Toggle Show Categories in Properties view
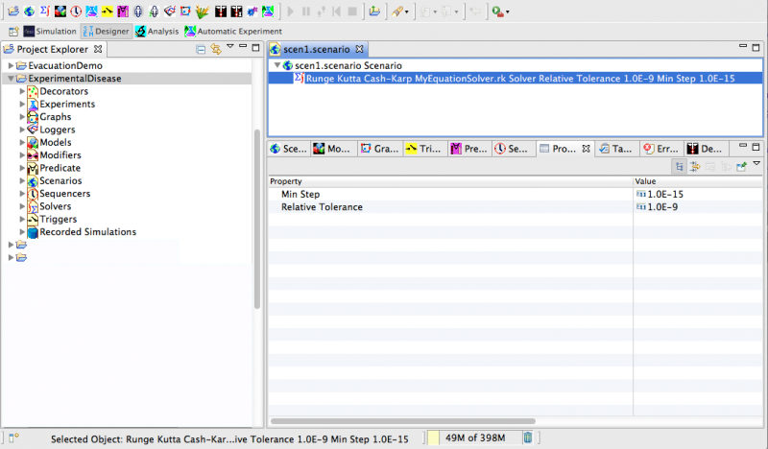The image size is (768, 449). pyautogui.click(x=679, y=167)
